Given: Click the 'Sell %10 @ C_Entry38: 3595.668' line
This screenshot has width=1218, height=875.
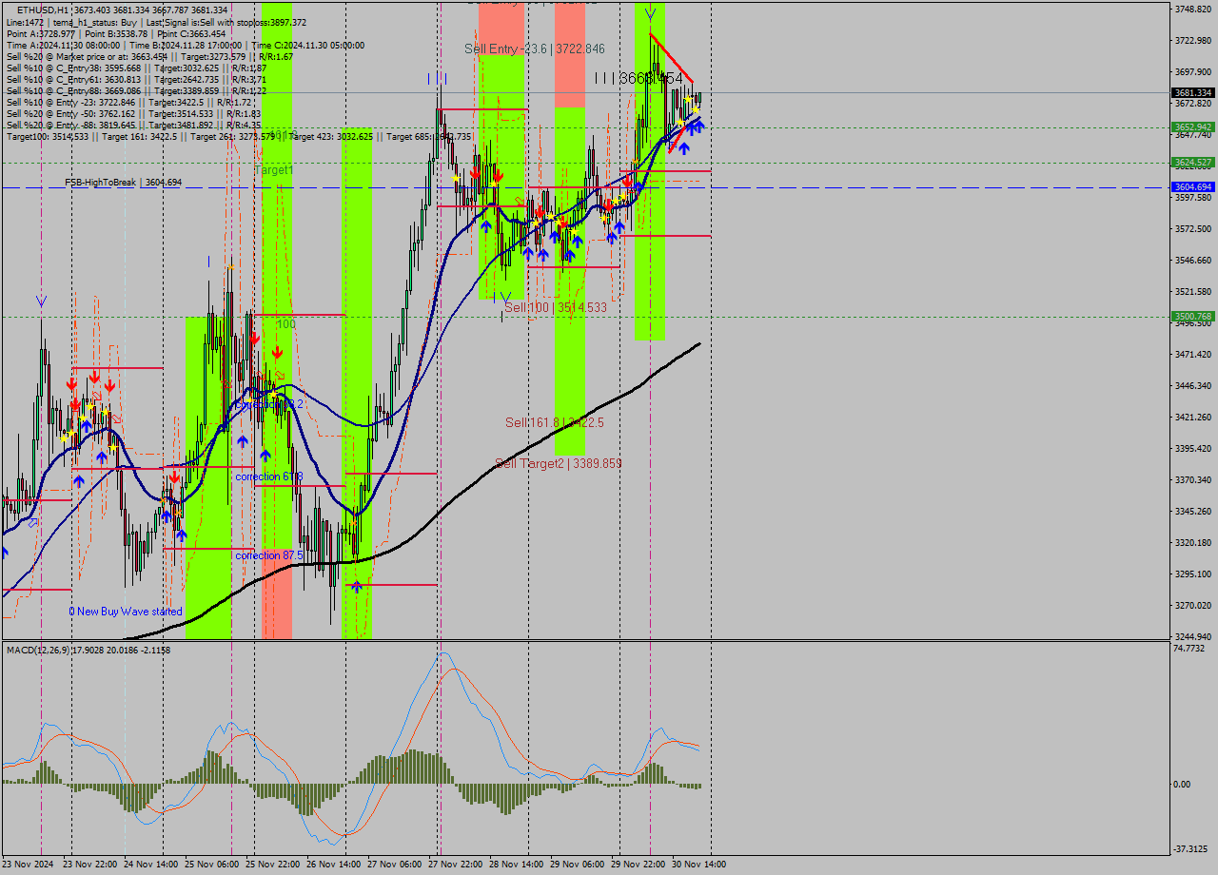Looking at the screenshot, I should [x=136, y=68].
